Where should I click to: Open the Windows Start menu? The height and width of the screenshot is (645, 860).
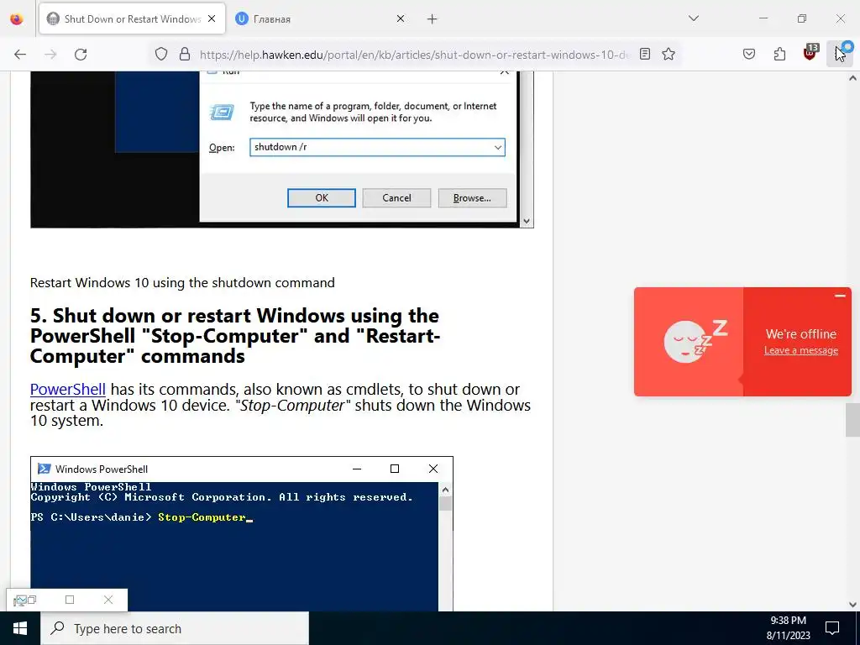(20, 628)
